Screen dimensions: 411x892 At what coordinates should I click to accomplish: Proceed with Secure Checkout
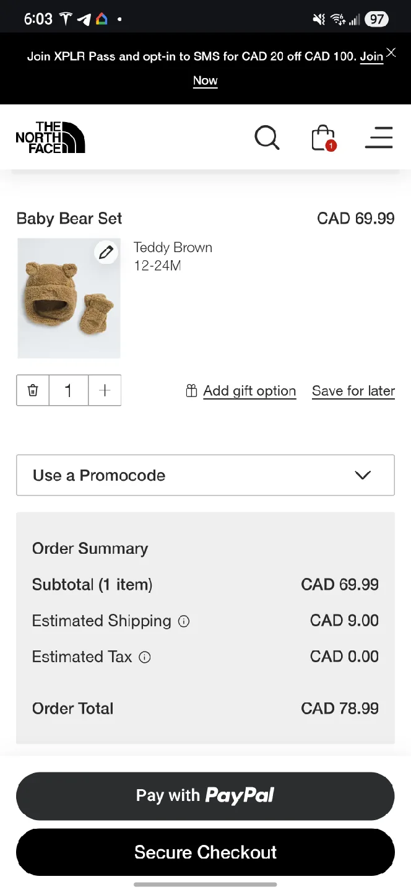[x=205, y=852]
